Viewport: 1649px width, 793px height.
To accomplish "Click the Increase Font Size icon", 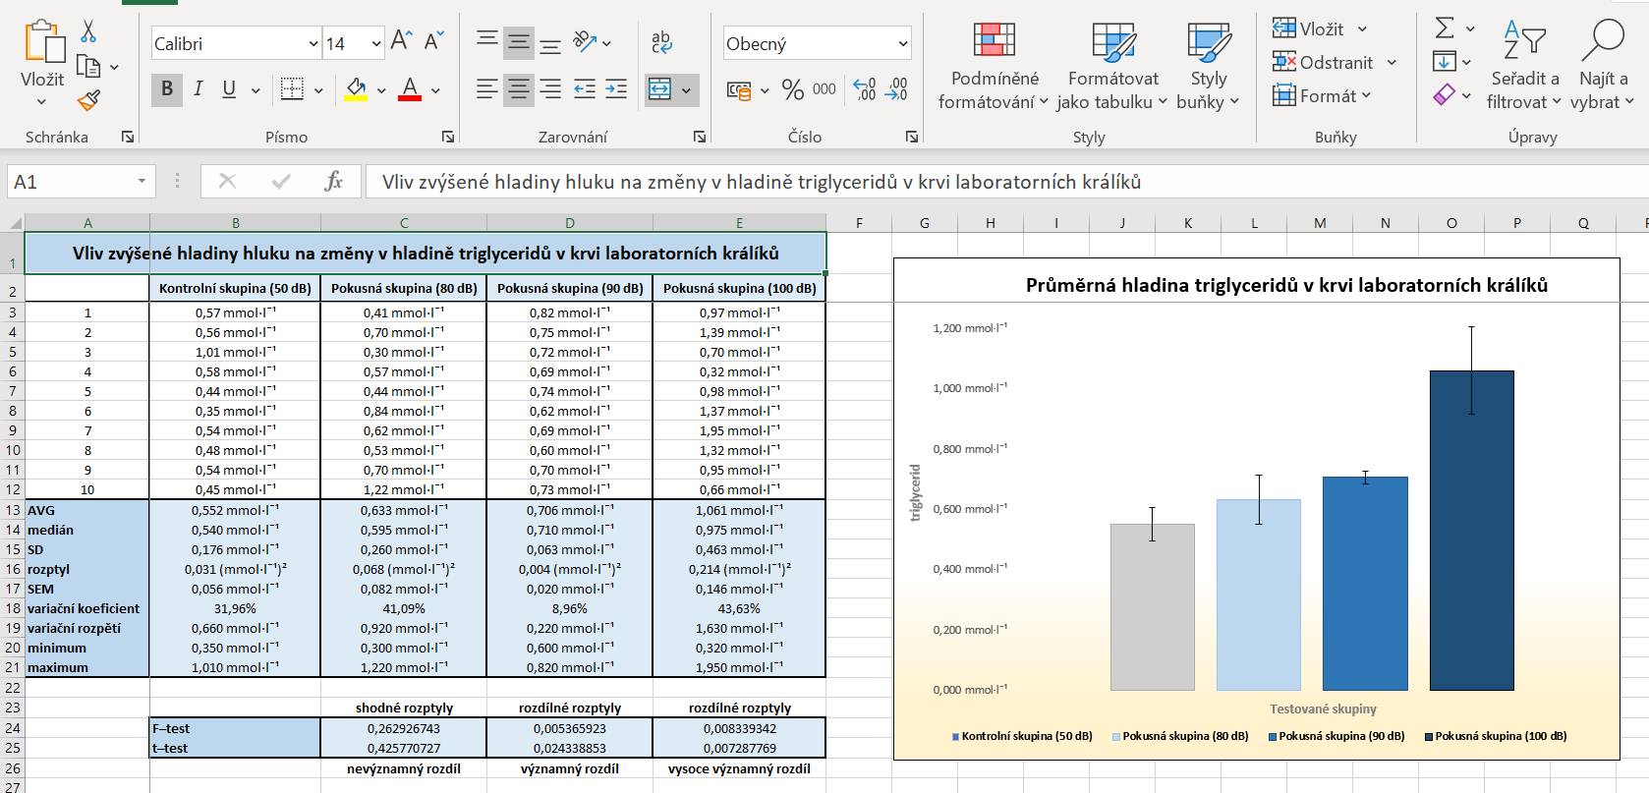I will [x=401, y=41].
